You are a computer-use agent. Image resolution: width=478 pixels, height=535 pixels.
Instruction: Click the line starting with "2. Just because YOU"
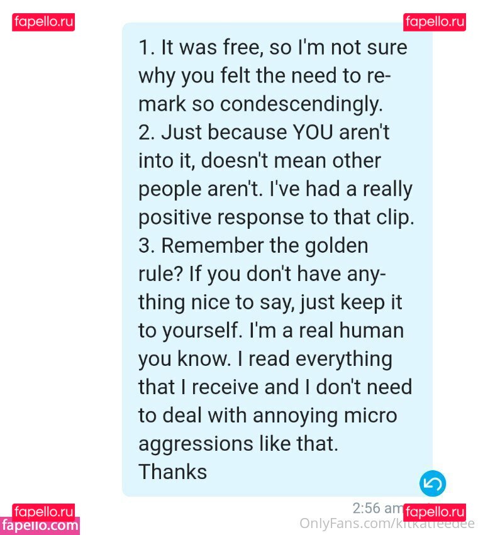click(264, 132)
